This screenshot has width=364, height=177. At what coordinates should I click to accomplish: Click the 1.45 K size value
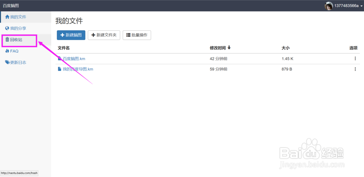288,59
